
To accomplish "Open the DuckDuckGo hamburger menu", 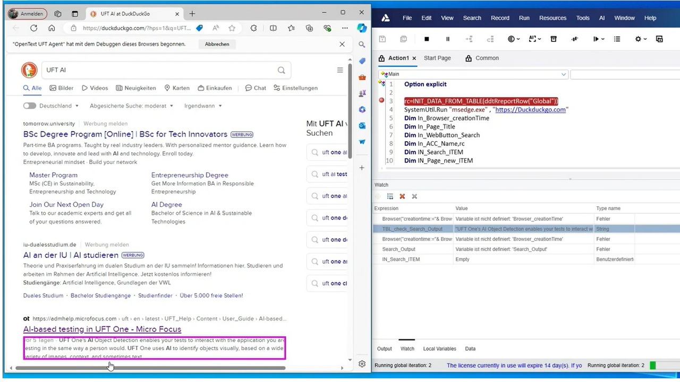I will pos(340,70).
